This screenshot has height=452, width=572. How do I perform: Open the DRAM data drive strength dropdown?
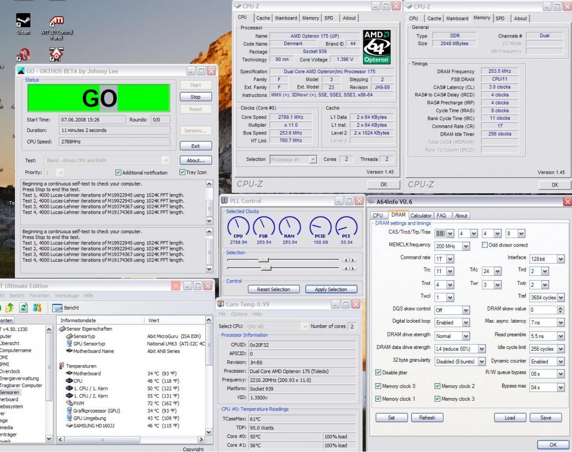click(482, 348)
